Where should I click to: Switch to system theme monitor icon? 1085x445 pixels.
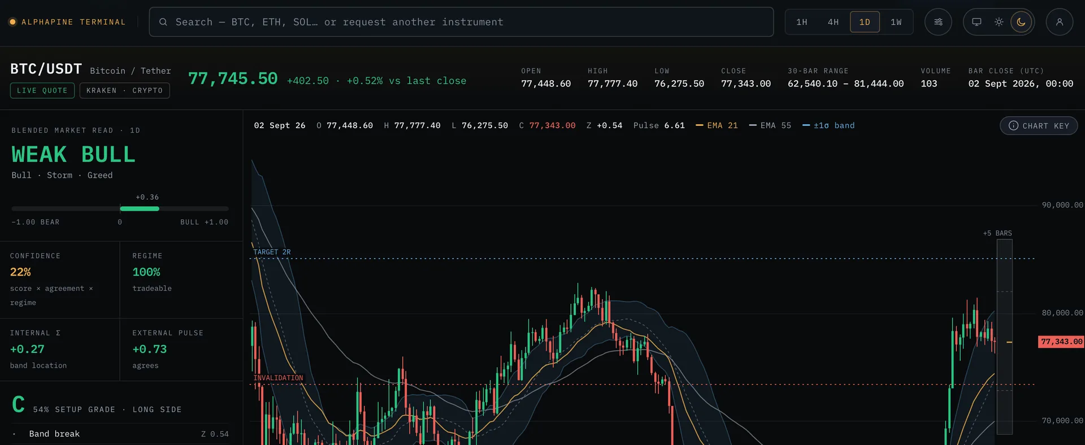tap(976, 22)
